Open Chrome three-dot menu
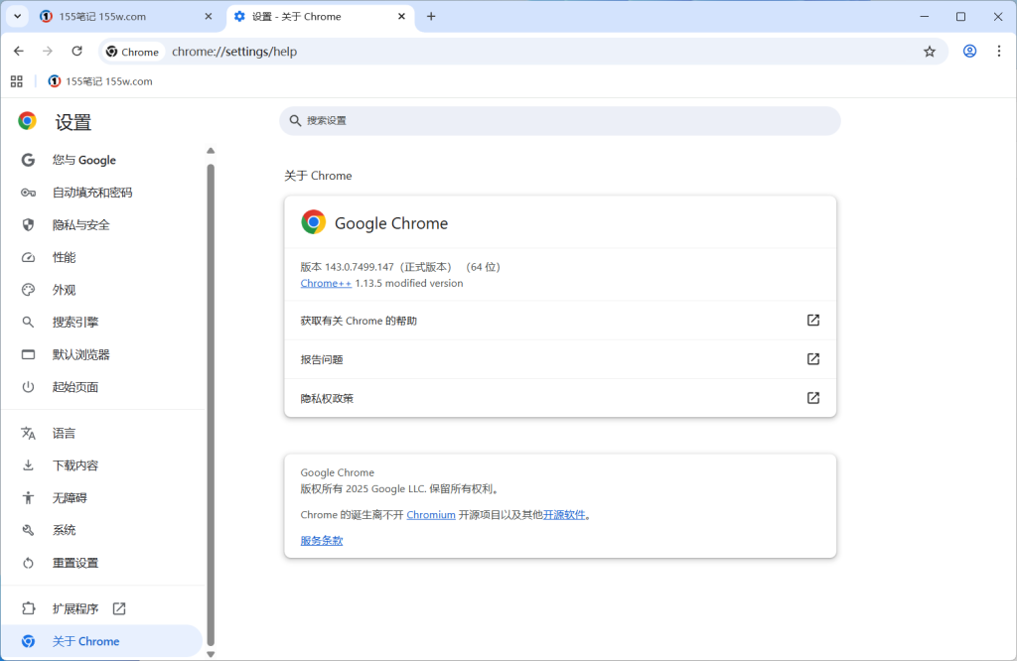The height and width of the screenshot is (661, 1017). (998, 52)
